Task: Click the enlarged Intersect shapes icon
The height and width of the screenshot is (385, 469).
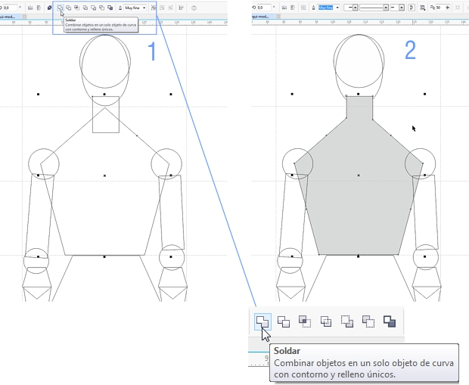Action: point(305,321)
